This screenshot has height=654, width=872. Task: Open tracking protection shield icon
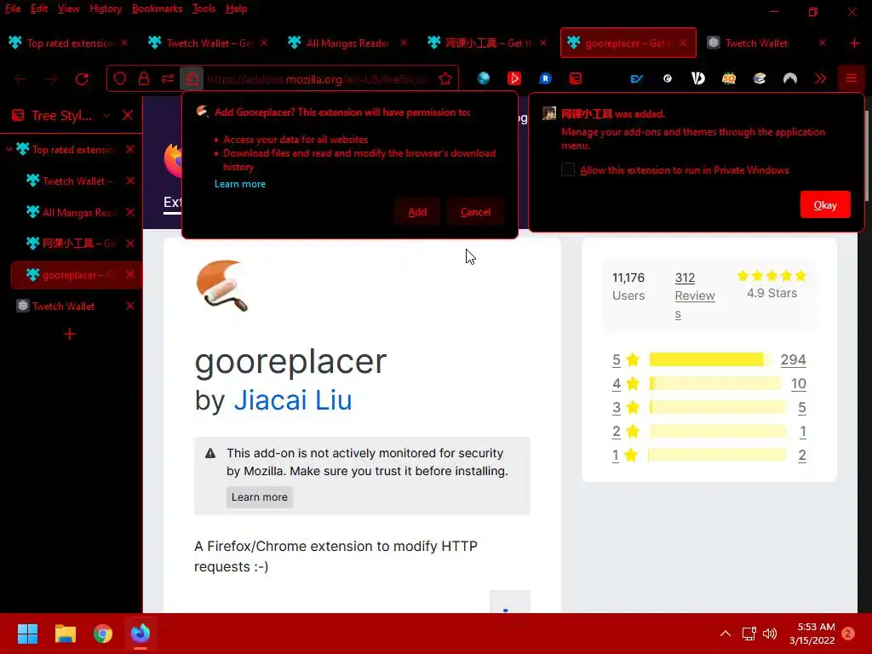click(120, 79)
